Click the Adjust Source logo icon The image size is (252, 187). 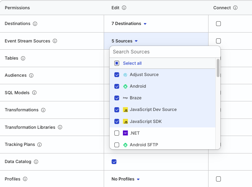tap(125, 75)
